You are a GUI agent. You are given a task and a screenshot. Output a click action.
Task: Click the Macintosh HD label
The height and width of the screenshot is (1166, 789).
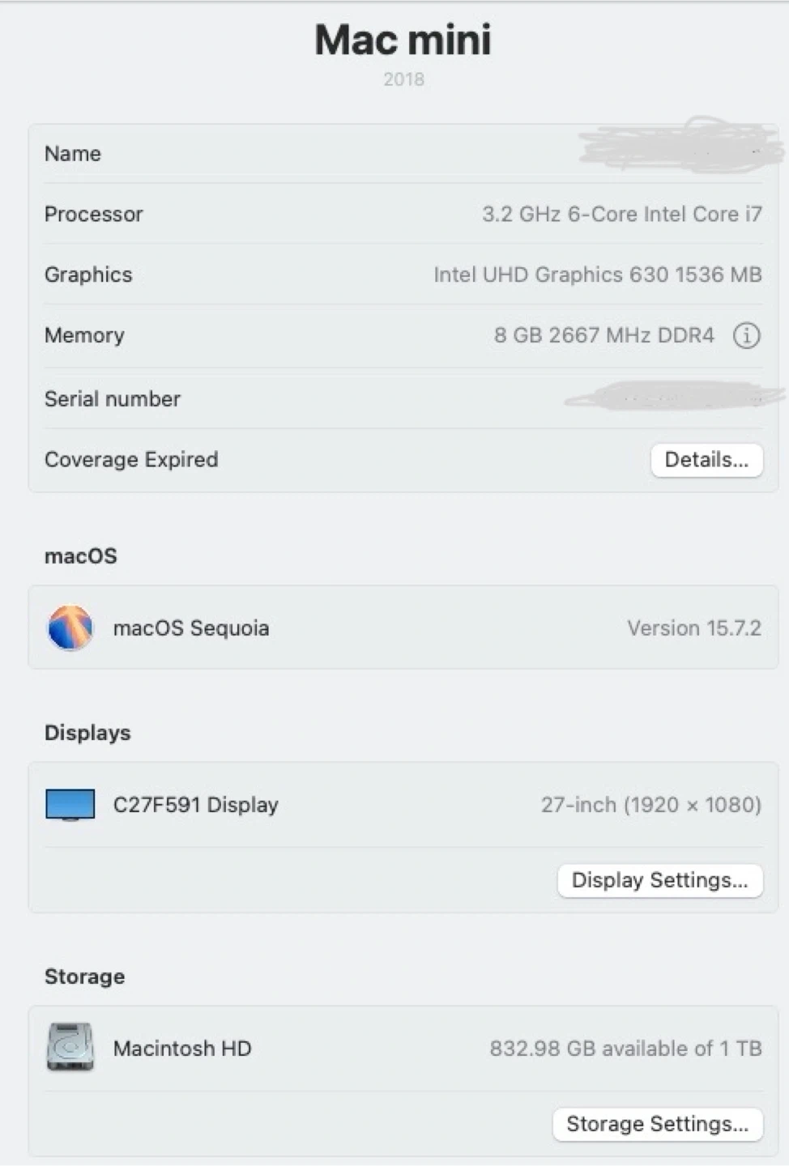[x=182, y=1049]
